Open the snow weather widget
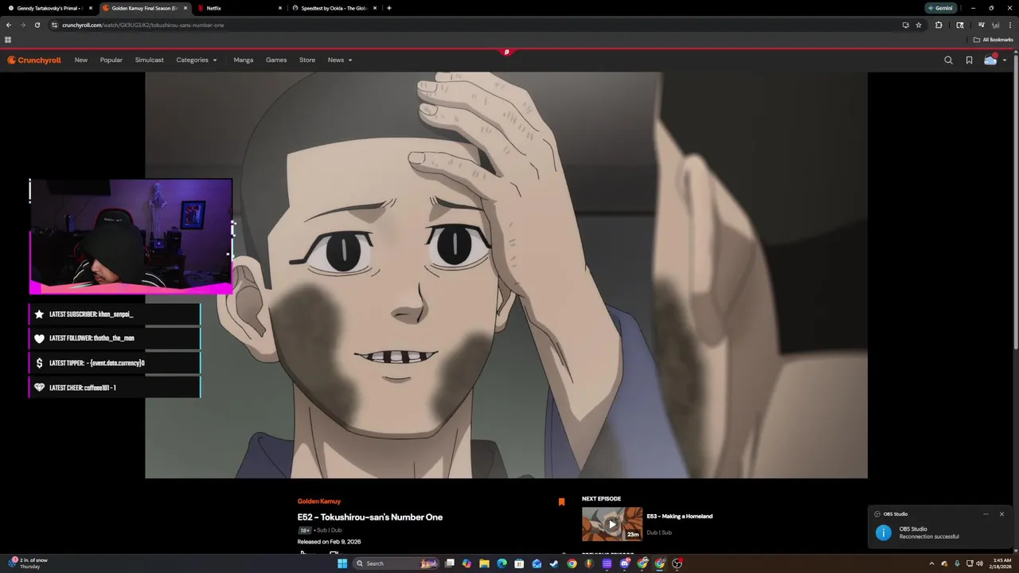The width and height of the screenshot is (1019, 573). [x=28, y=563]
